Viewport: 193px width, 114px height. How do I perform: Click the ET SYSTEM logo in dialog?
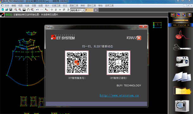tap(63, 37)
